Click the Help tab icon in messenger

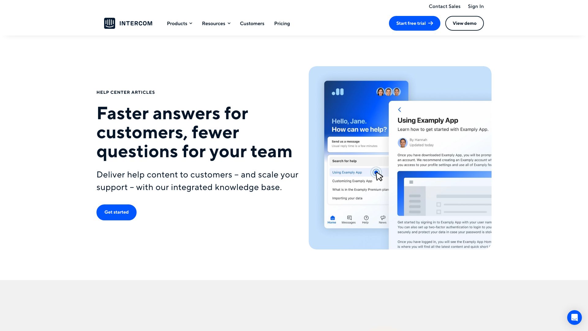point(365,219)
